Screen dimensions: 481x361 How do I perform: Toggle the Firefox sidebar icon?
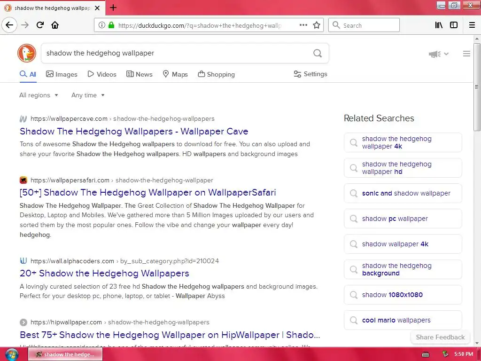tap(454, 25)
